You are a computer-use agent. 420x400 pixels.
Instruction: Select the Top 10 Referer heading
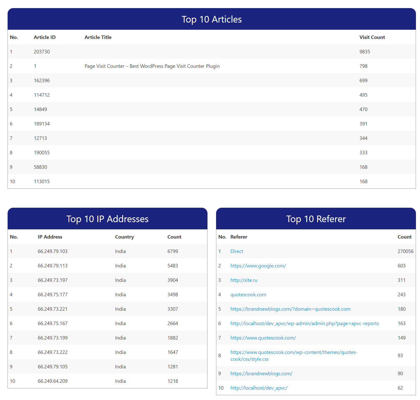[316, 219]
